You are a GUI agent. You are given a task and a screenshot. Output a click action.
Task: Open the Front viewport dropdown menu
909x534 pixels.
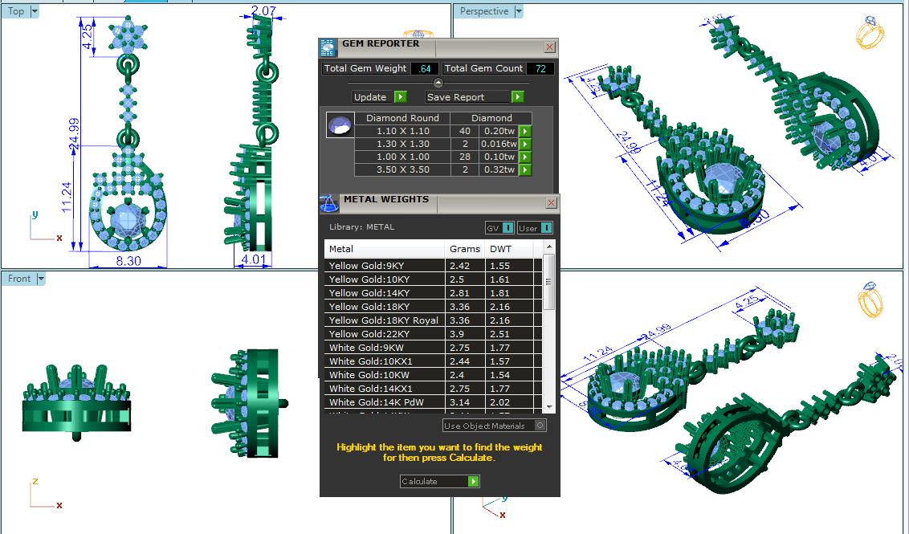coord(41,279)
